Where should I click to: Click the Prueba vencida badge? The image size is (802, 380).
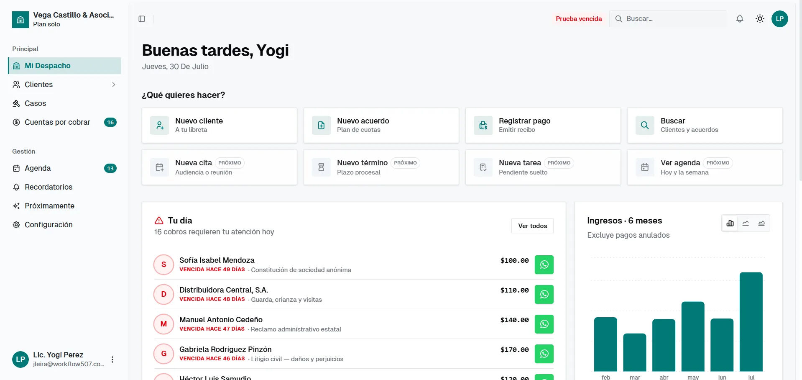click(579, 19)
